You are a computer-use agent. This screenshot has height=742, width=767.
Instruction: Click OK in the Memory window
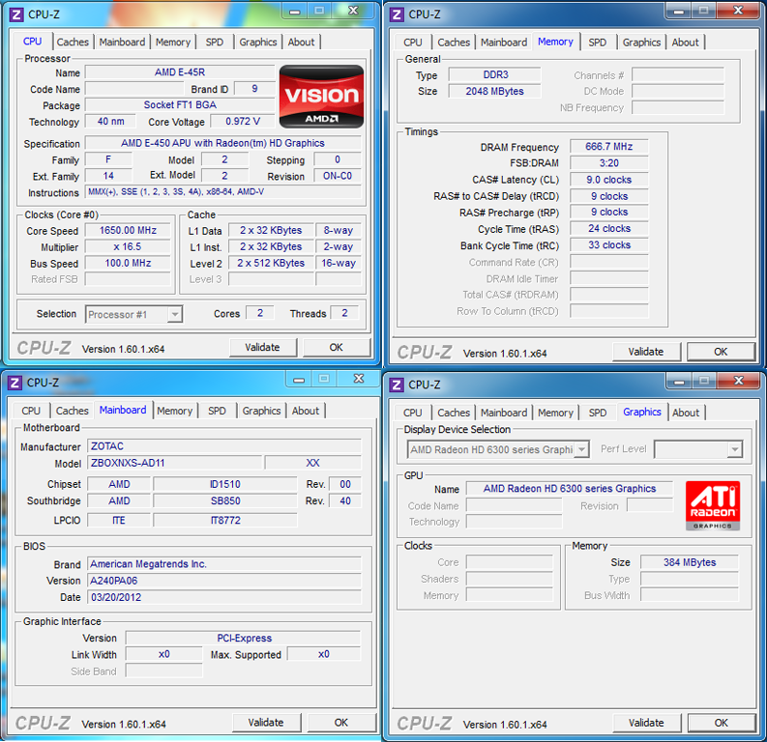click(721, 352)
